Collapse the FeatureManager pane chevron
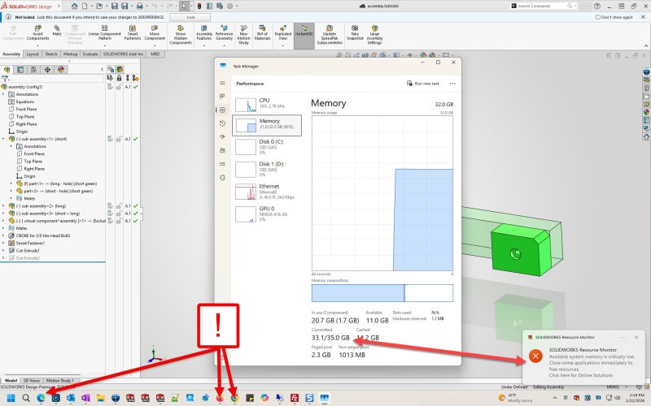 pos(103,70)
